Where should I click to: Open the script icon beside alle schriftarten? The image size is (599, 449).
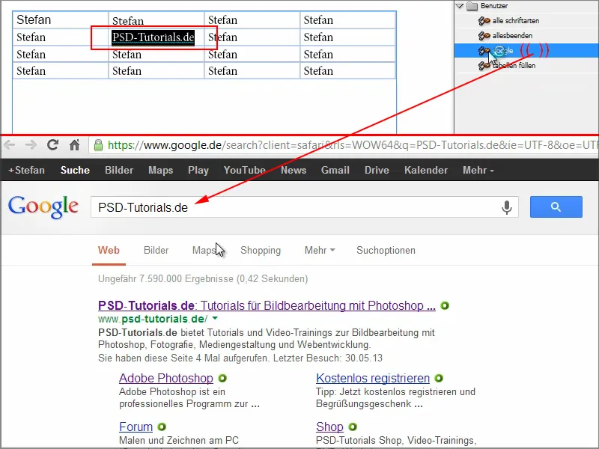(484, 21)
